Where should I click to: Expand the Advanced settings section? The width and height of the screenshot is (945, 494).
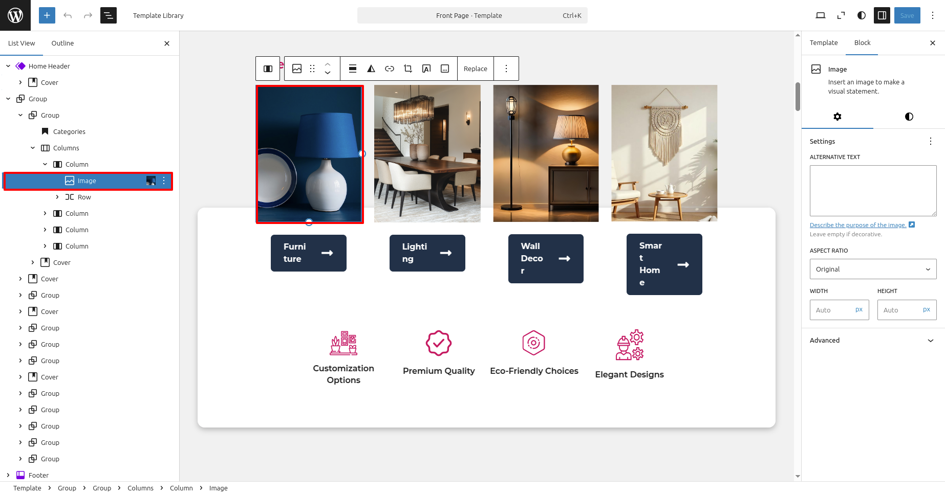(x=873, y=340)
